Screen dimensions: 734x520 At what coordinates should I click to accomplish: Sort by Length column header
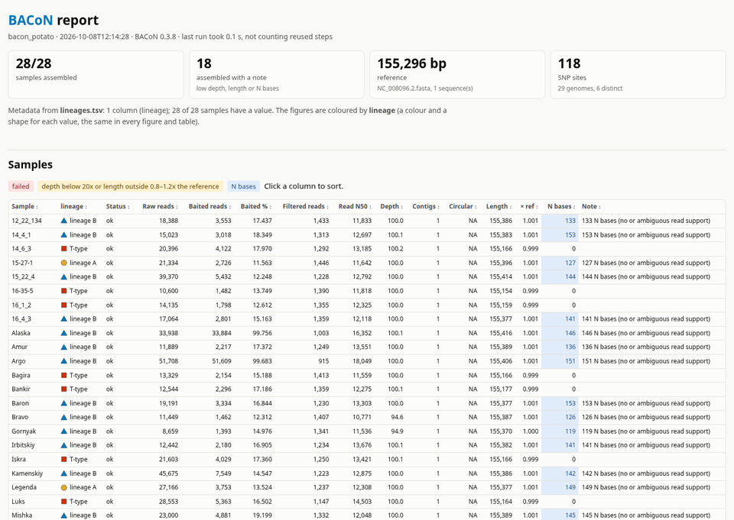[499, 206]
